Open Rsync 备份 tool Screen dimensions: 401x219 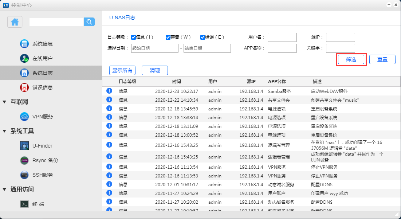click(45, 160)
